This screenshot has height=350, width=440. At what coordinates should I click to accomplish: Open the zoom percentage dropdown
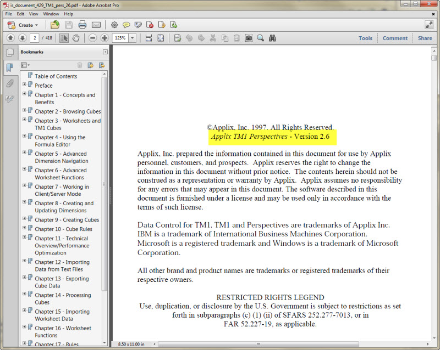pos(134,38)
